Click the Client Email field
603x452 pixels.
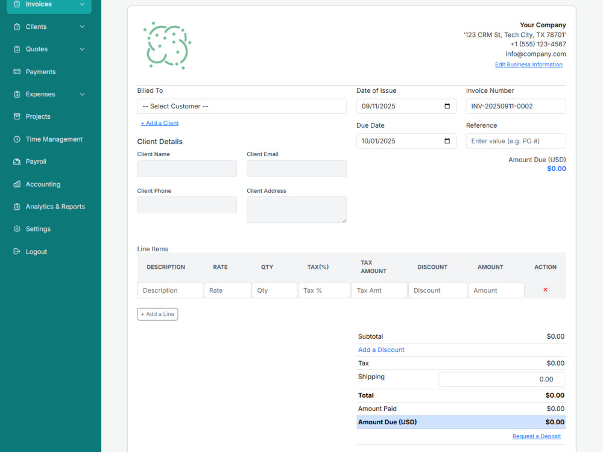pos(297,169)
